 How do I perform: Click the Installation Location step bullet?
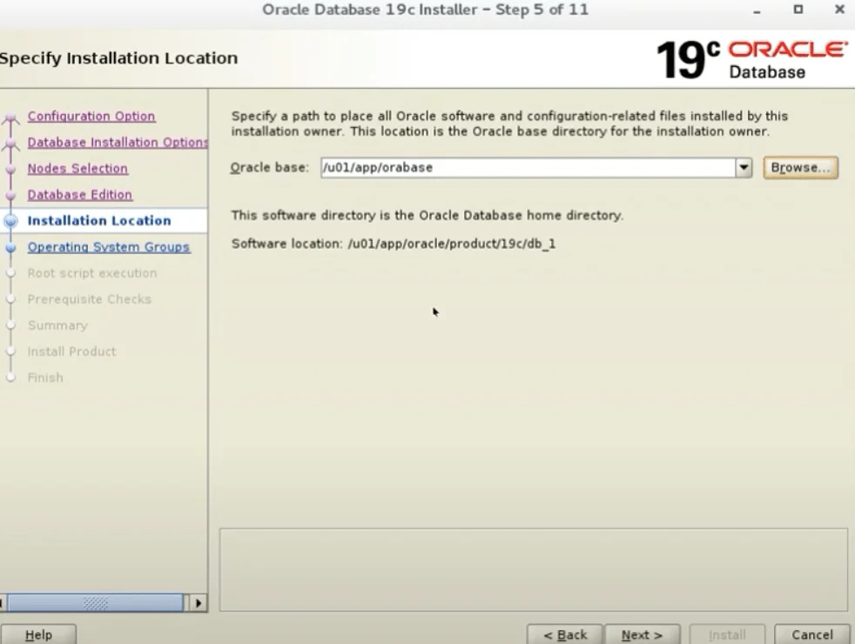coord(10,221)
